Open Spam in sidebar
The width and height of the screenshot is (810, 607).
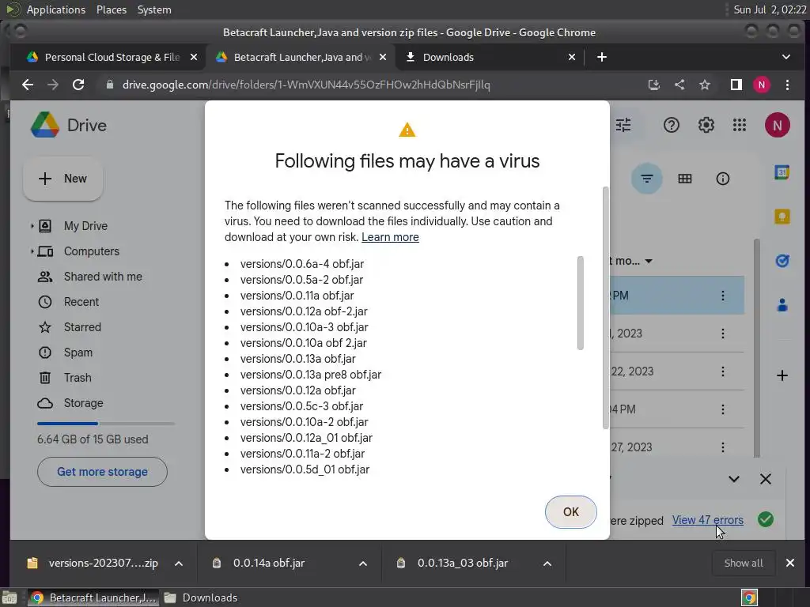point(78,353)
